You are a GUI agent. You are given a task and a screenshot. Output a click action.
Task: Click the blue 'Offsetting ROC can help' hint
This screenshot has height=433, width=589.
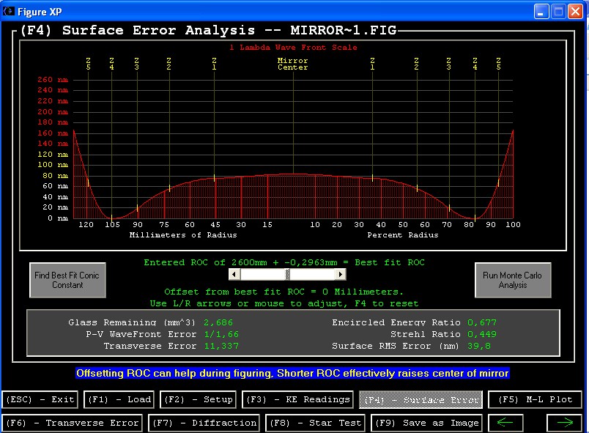pyautogui.click(x=292, y=374)
